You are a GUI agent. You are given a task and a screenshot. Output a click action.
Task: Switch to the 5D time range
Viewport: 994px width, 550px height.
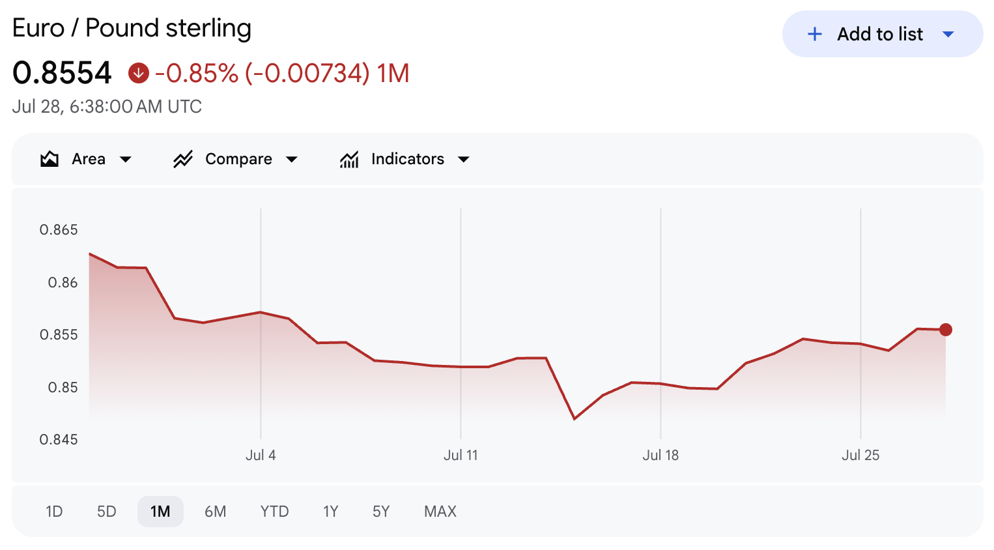(x=107, y=512)
